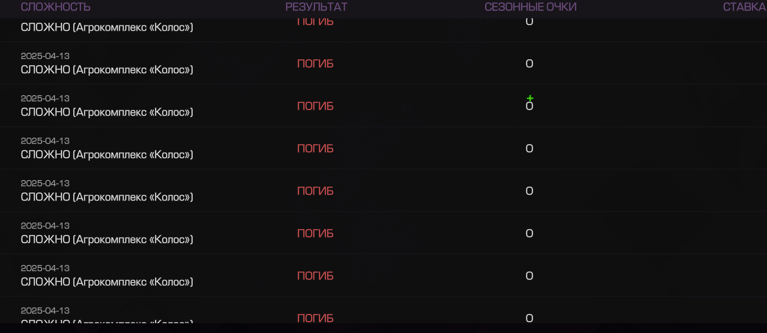Image resolution: width=767 pixels, height=333 pixels.
Task: Select the СЕЗОННЫЕ ОЧКИ column header
Action: 530,7
